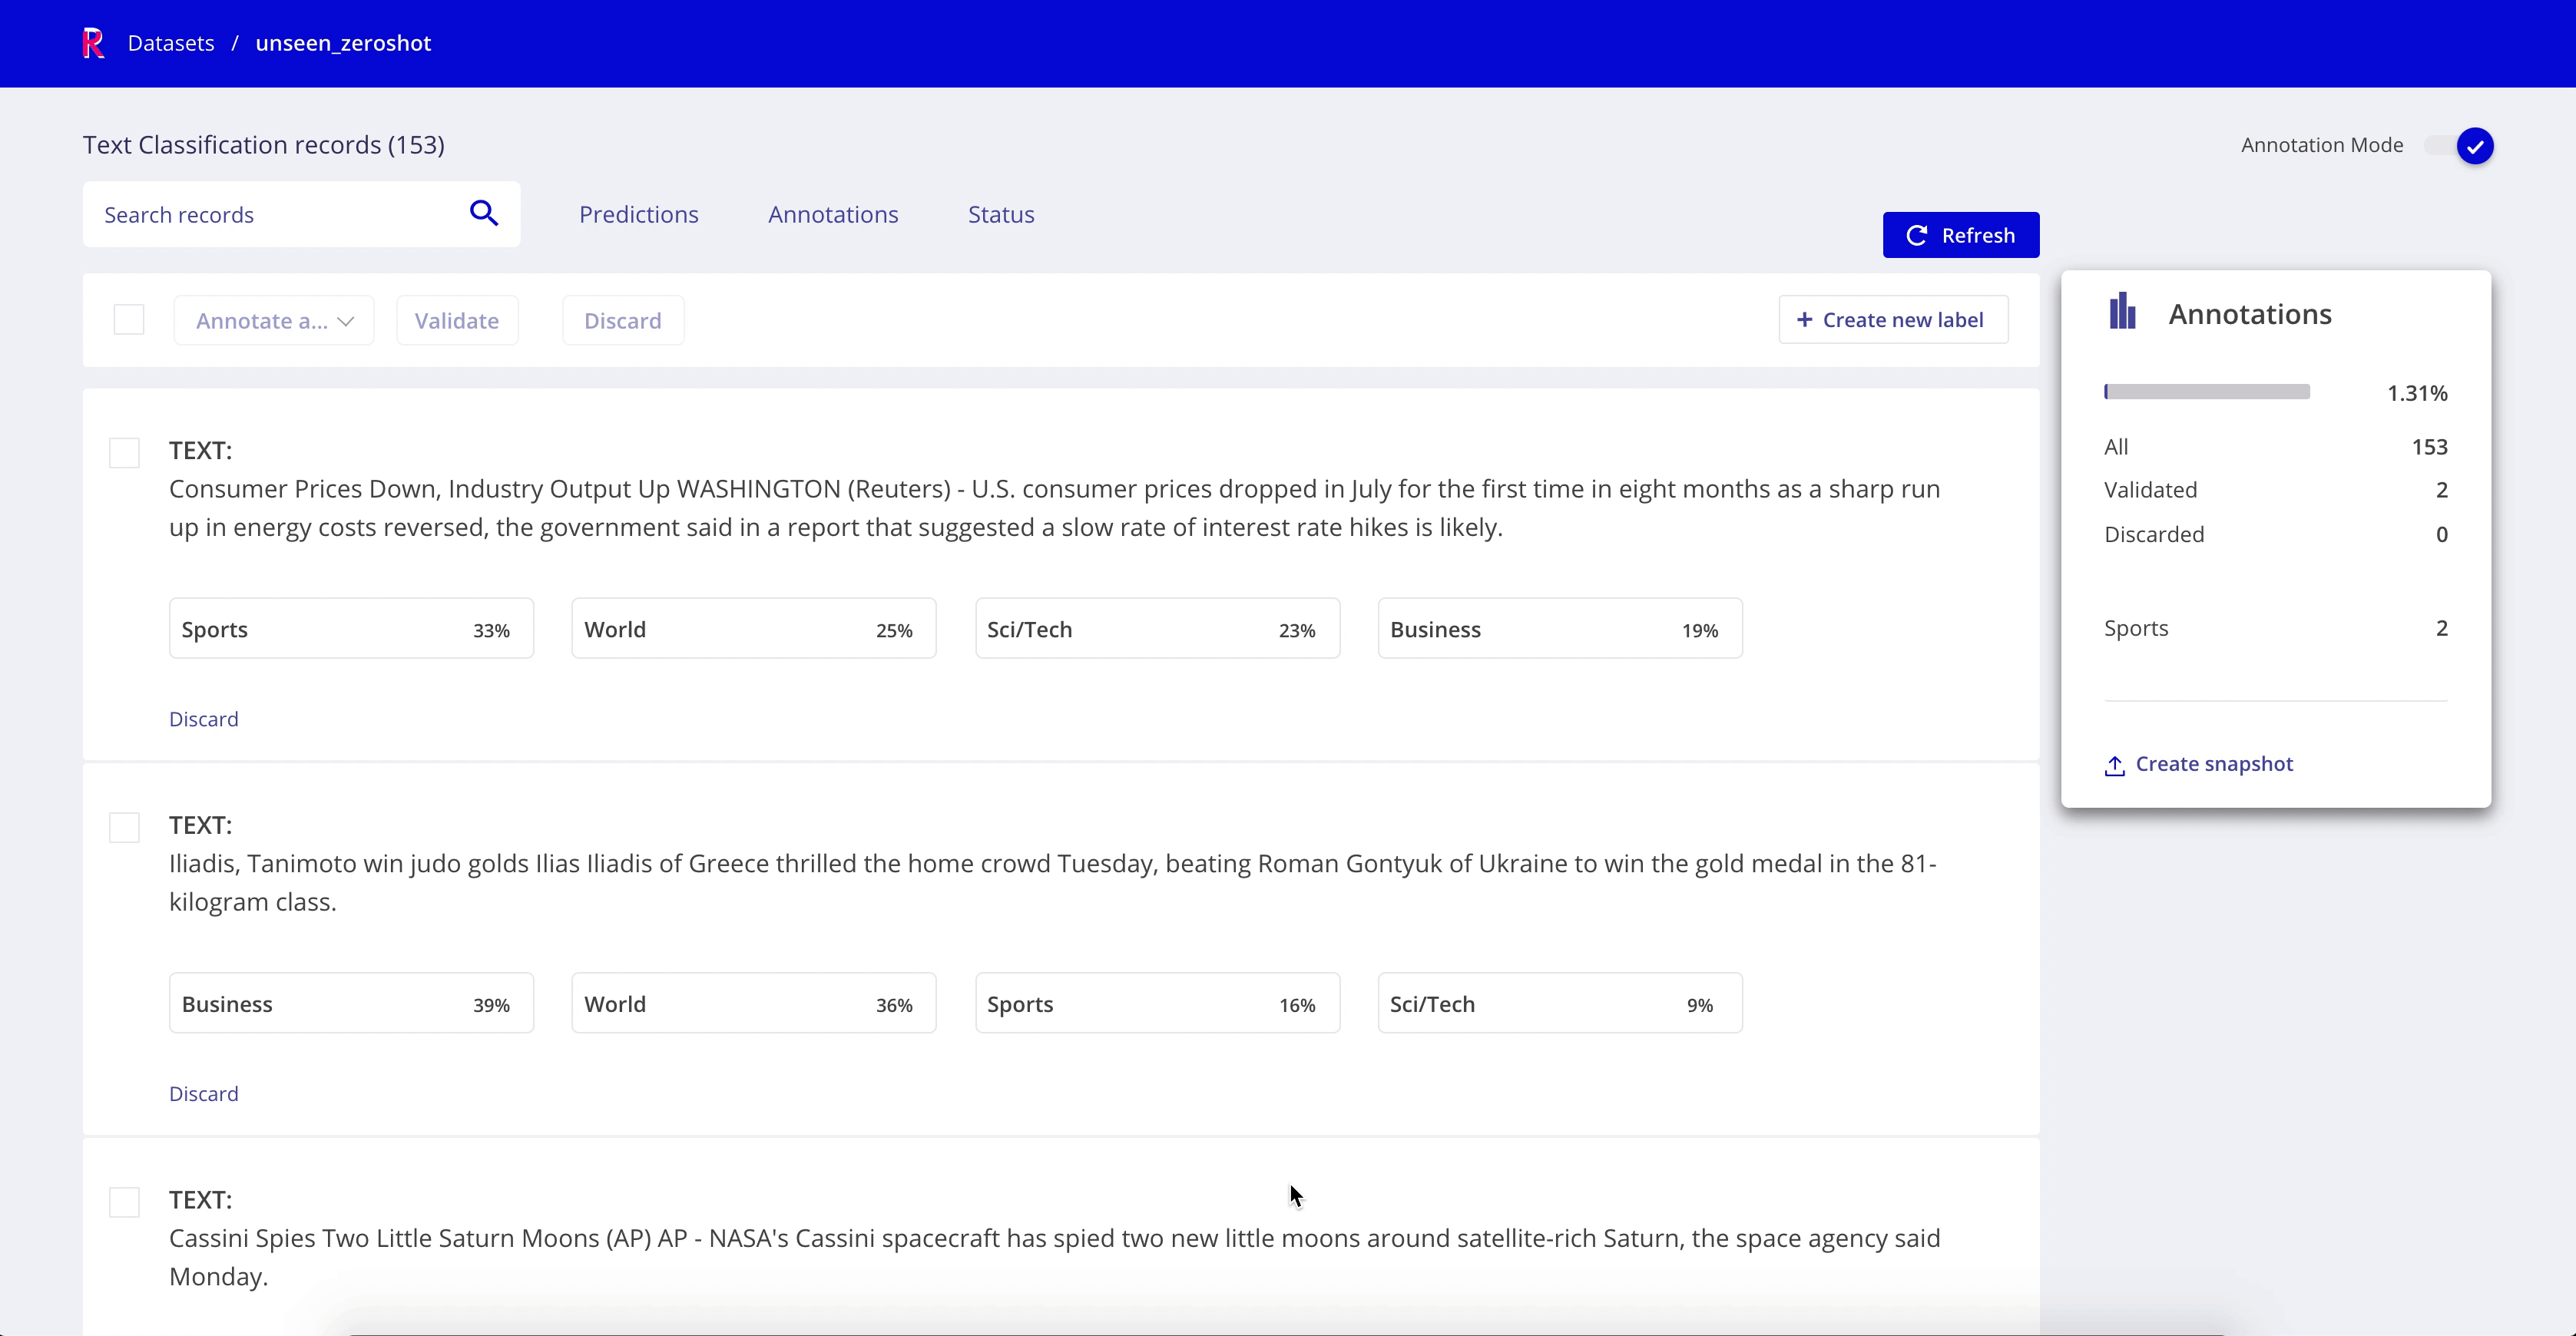Open the Annotate as dropdown
This screenshot has width=2576, height=1336.
point(274,321)
